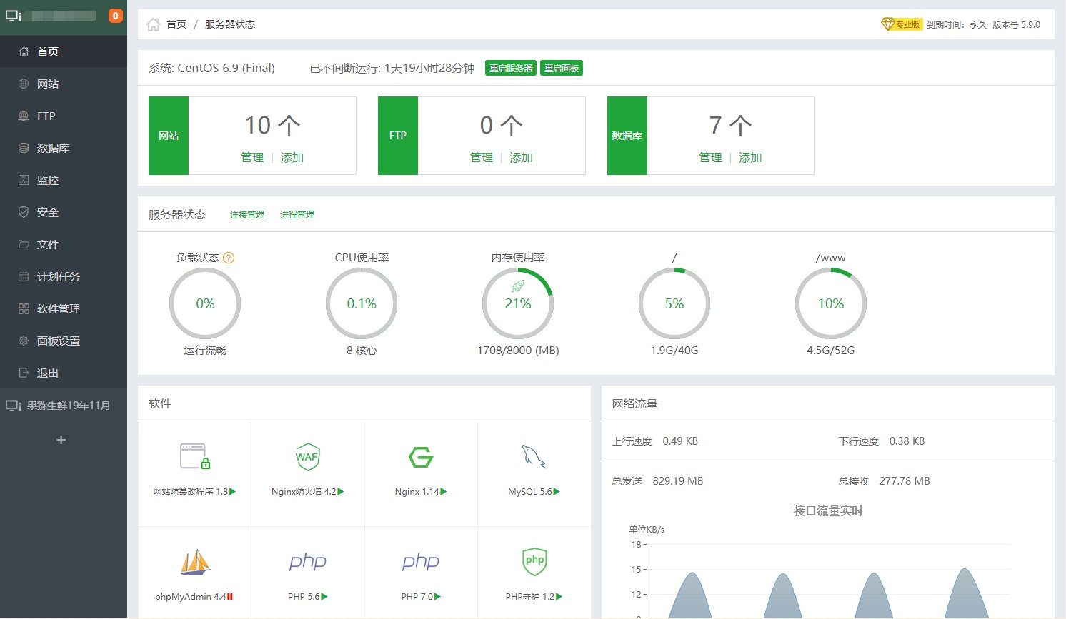This screenshot has height=619, width=1066.
Task: Click the shield icon beside 安全
Action: (24, 212)
